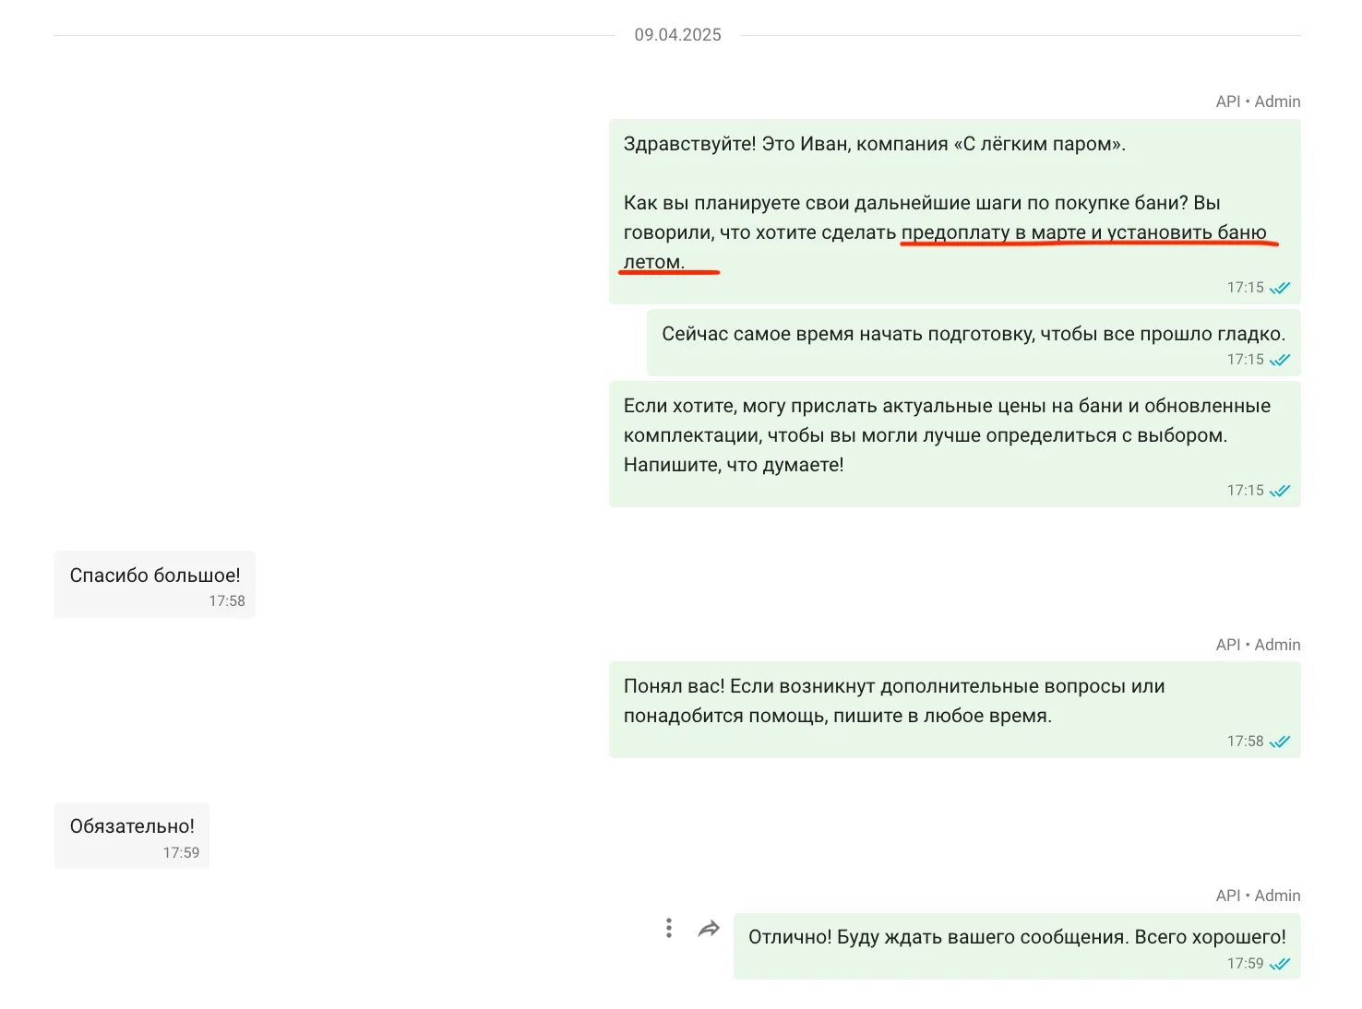Click 'API • Admin' label above 'Понял вас!'
The height and width of the screenshot is (1009, 1362).
tap(1258, 645)
